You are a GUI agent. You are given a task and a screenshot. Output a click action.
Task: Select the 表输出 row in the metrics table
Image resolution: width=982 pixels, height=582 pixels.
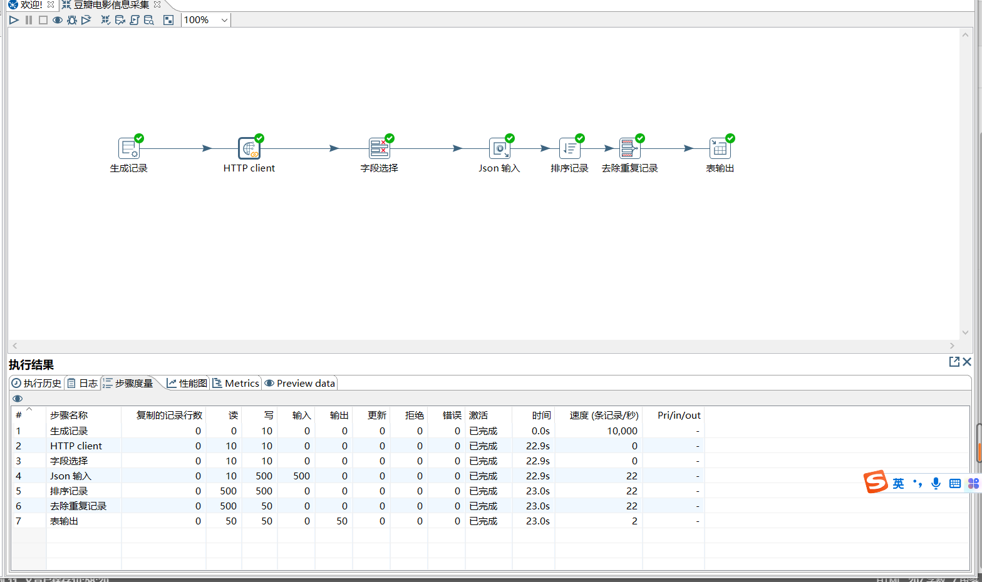(358, 521)
